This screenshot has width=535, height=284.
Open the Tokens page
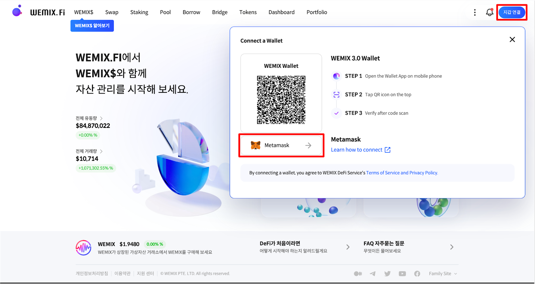[x=248, y=12]
